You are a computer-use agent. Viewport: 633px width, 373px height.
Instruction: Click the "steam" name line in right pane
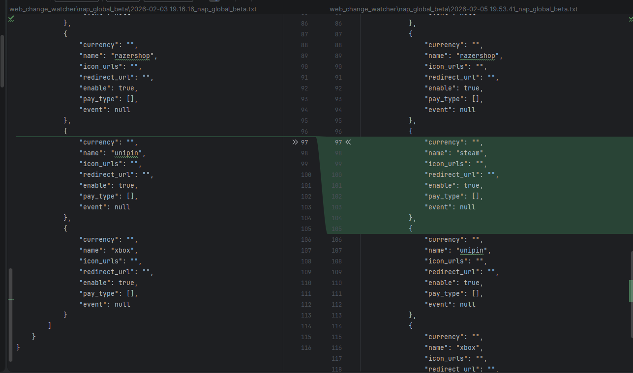[x=456, y=153]
